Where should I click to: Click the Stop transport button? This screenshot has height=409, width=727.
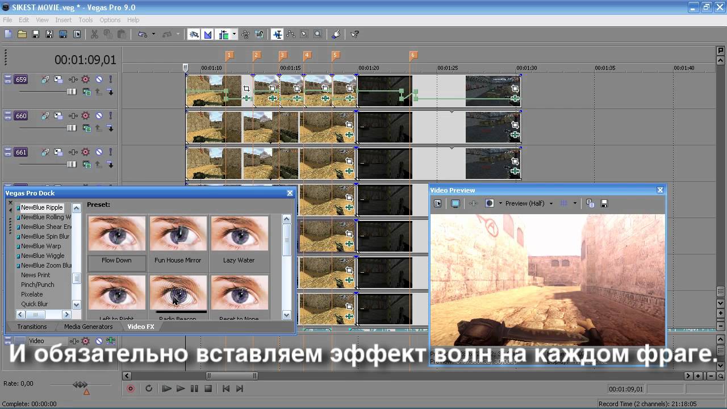[208, 389]
